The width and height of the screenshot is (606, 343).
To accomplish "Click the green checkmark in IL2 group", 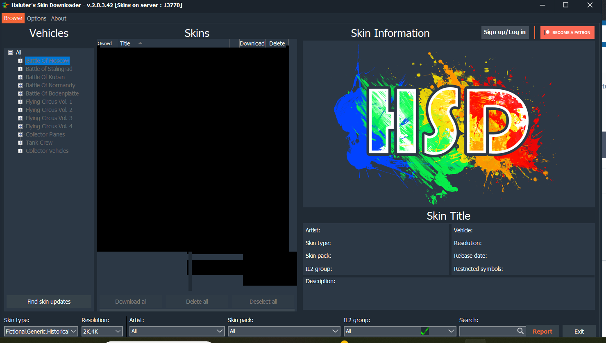I will [424, 331].
